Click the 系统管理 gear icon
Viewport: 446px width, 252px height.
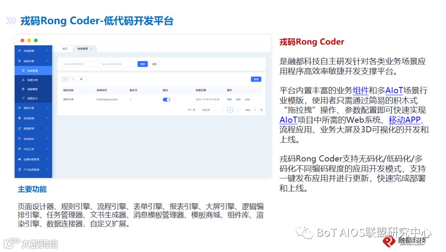[20, 118]
